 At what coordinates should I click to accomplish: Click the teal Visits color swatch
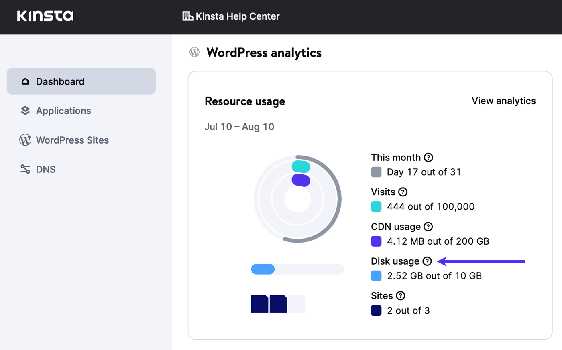click(x=376, y=206)
